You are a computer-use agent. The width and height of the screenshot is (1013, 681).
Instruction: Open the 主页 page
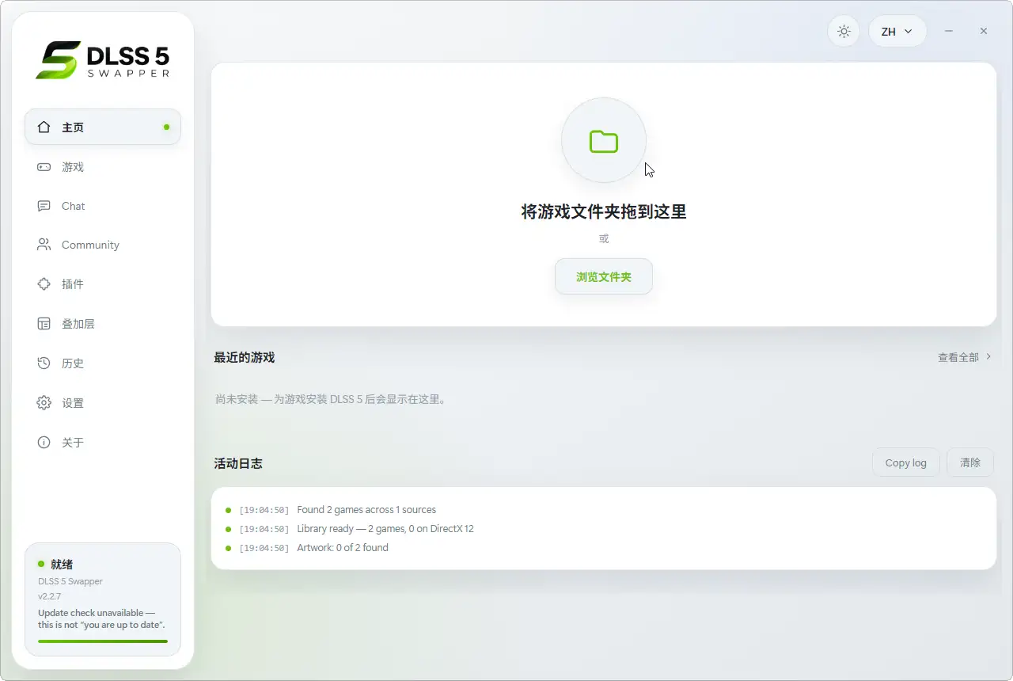click(103, 127)
